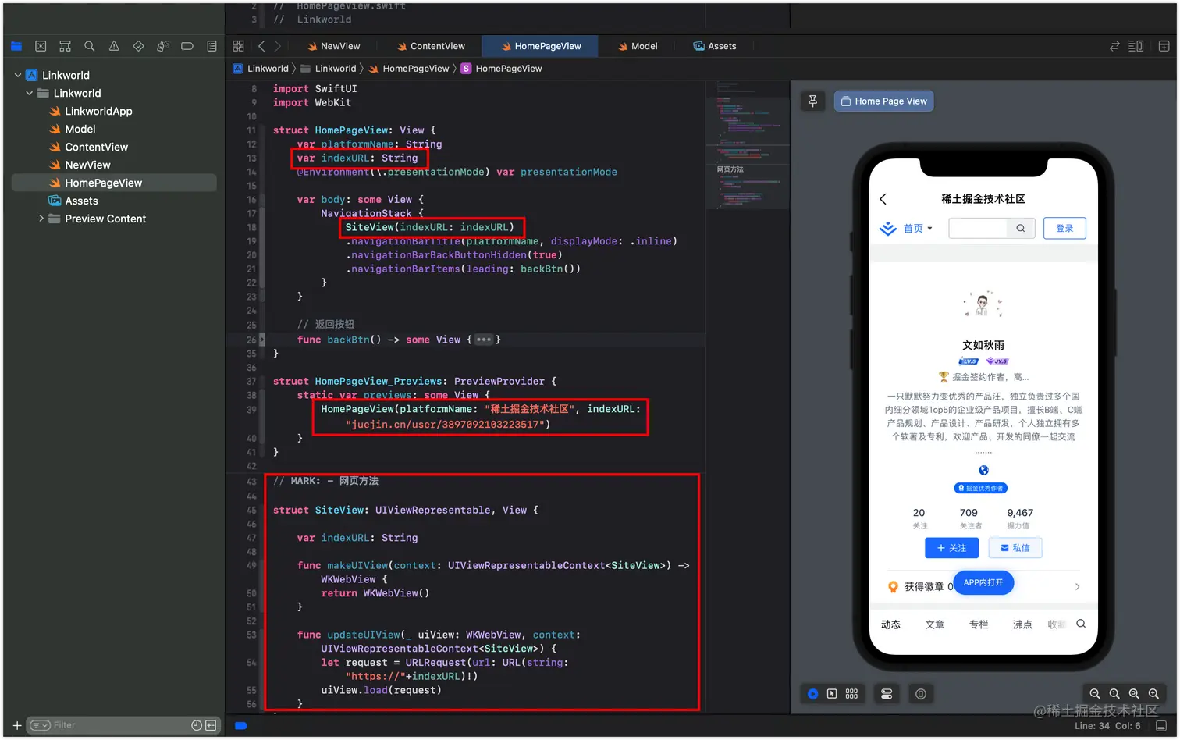Select NewView file in navigator
Image resolution: width=1180 pixels, height=740 pixels.
coord(87,165)
